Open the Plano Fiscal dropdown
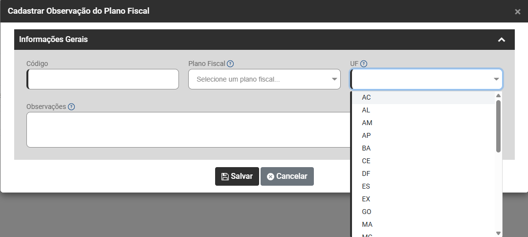 point(264,79)
